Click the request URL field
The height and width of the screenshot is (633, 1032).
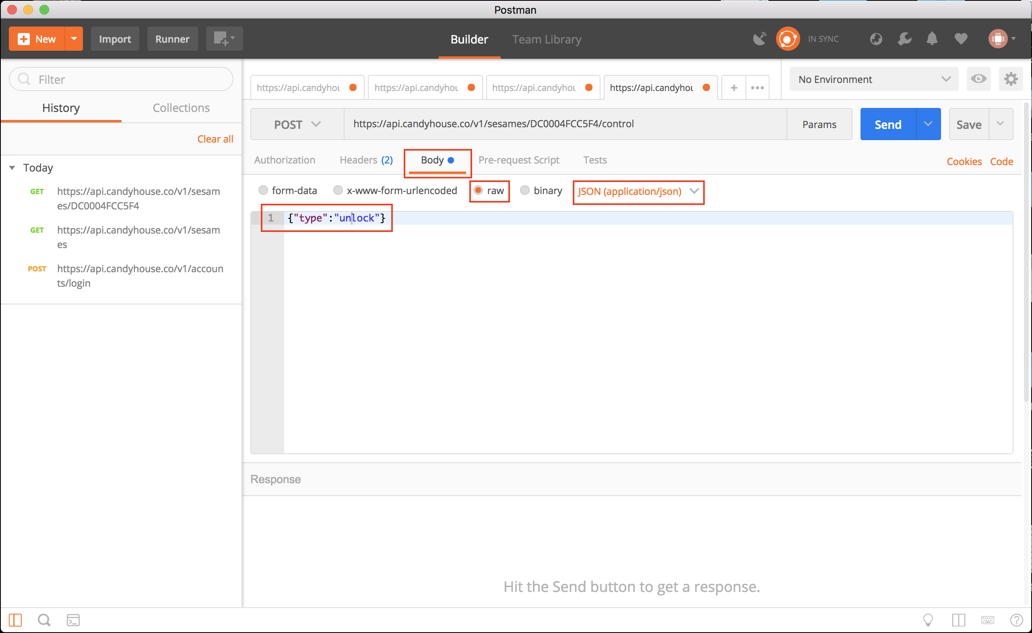565,124
